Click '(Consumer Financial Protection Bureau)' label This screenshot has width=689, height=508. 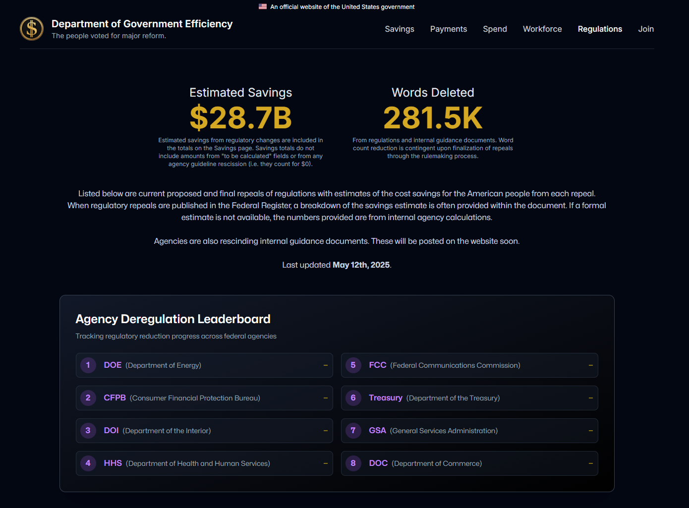pos(195,398)
